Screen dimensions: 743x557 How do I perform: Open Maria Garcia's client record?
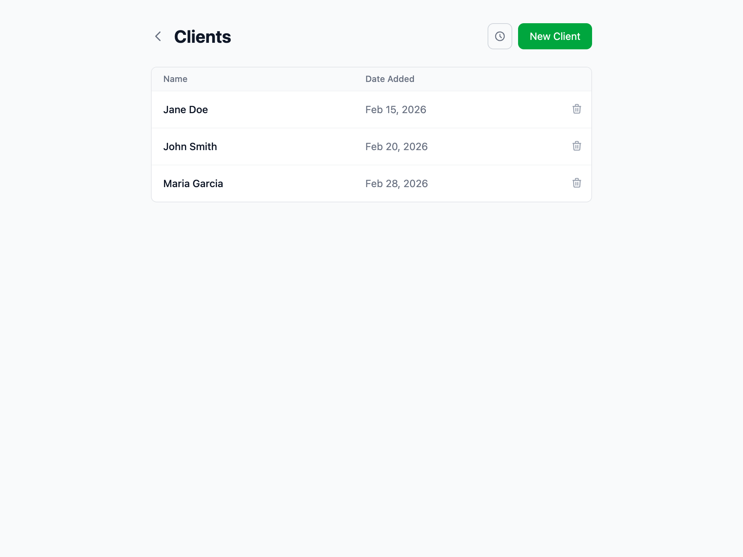point(193,183)
